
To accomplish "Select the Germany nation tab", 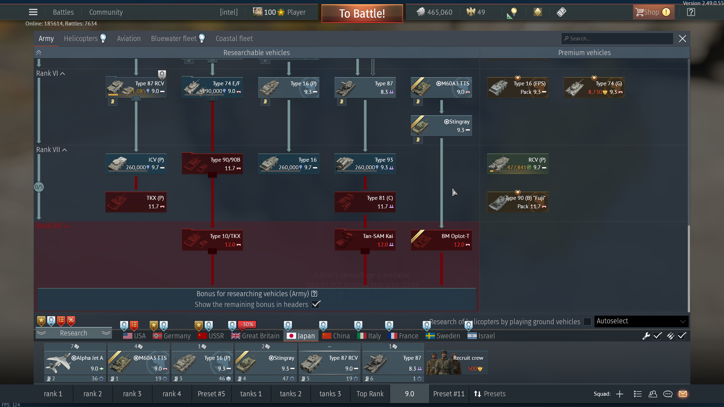I will [x=172, y=336].
